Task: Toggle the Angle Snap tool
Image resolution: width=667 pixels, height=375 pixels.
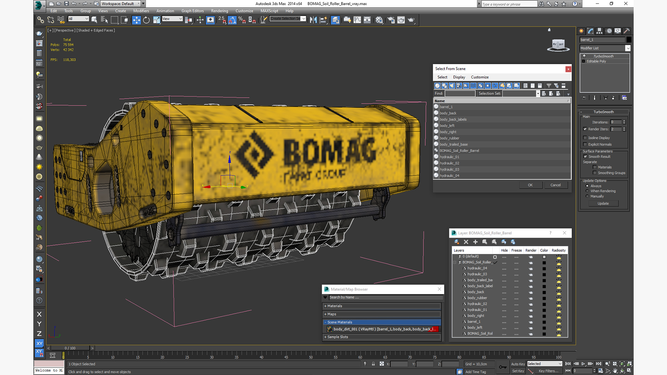Action: [232, 20]
